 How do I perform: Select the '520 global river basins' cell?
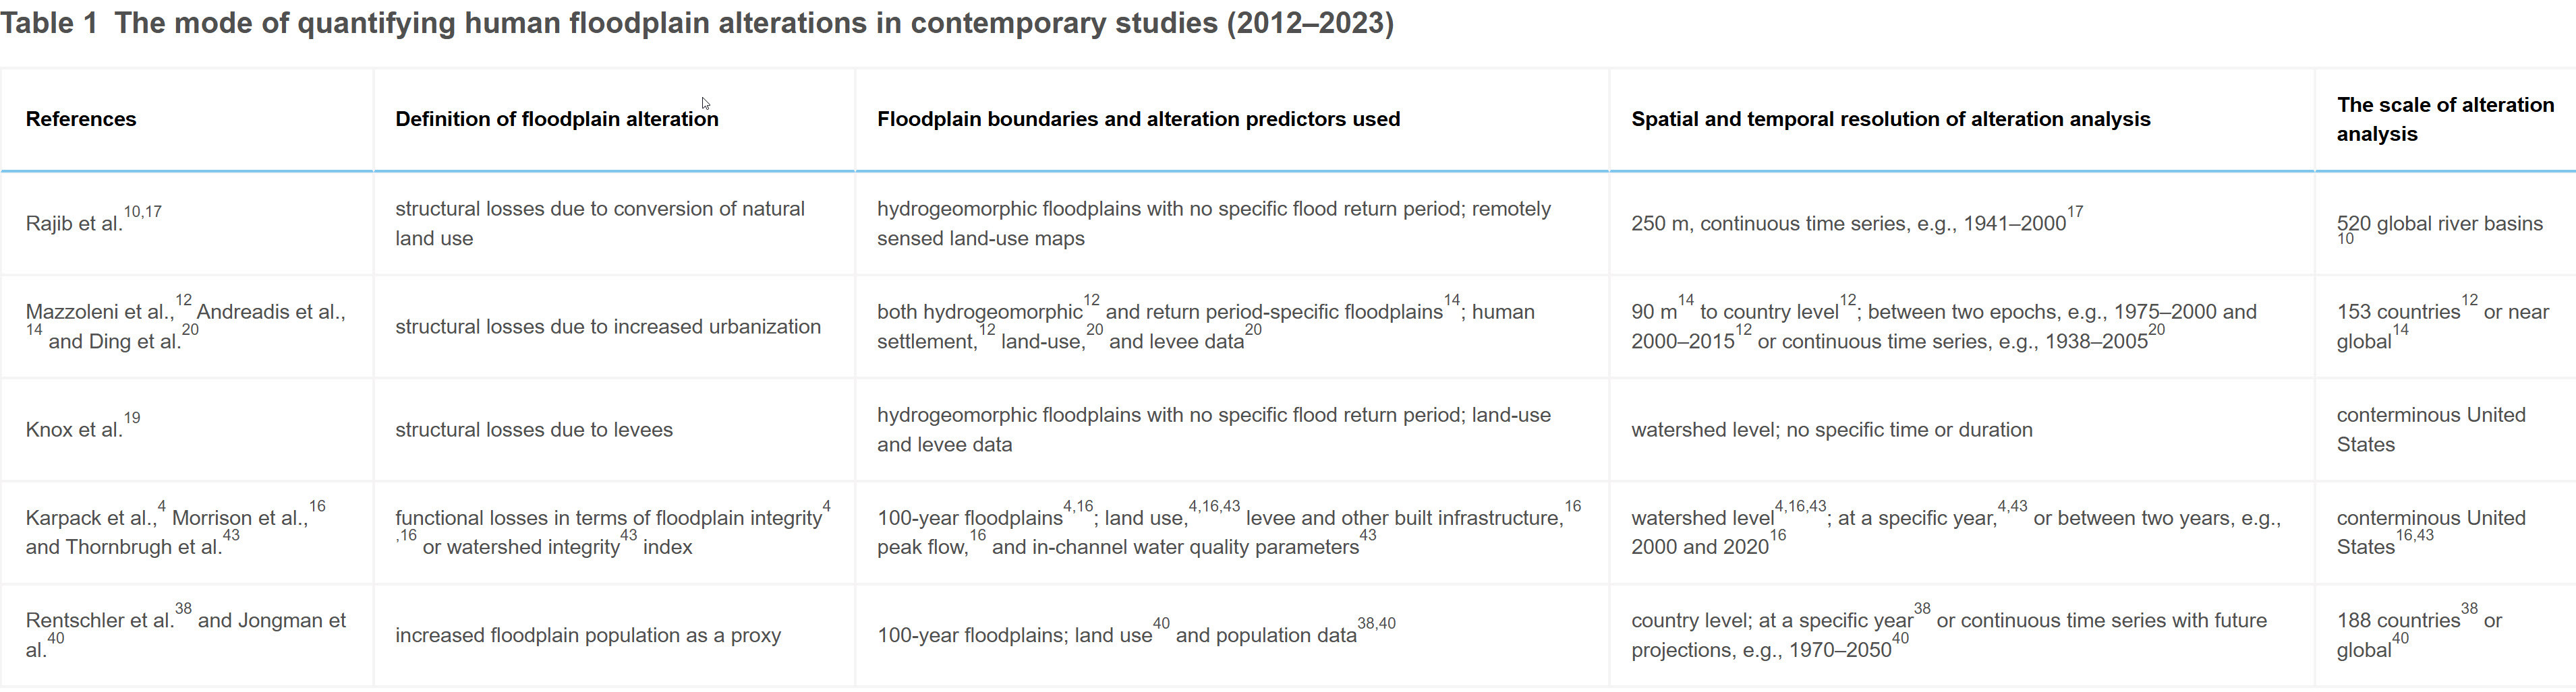[2439, 224]
